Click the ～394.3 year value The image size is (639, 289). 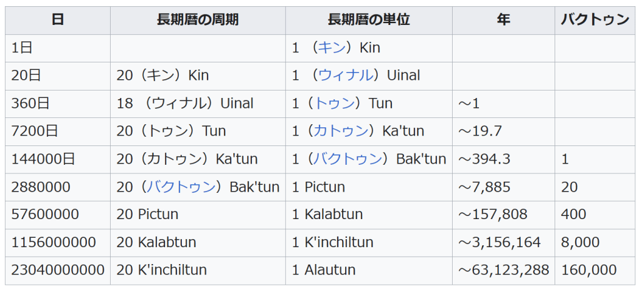pos(485,159)
